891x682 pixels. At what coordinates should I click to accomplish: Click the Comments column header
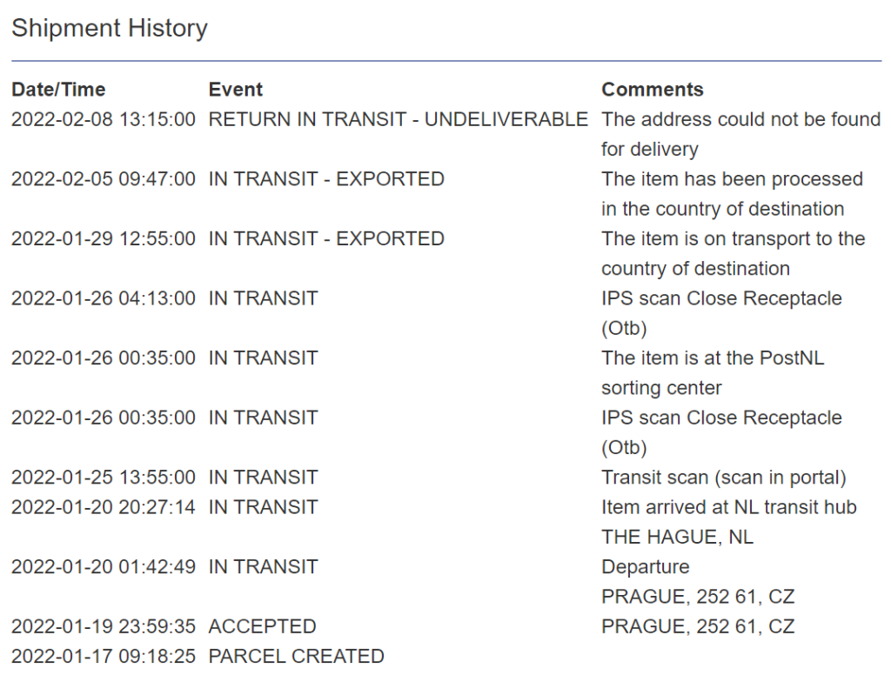coord(653,90)
